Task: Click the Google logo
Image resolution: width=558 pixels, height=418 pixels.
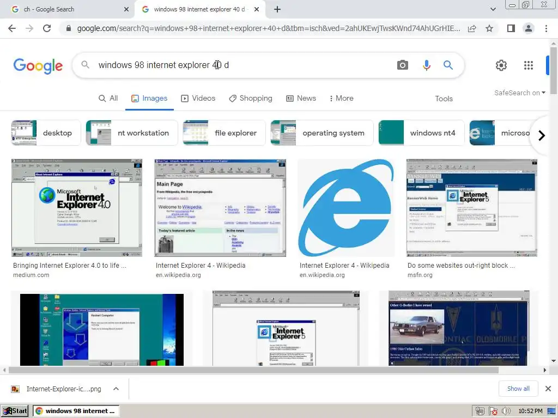Action: pos(38,66)
